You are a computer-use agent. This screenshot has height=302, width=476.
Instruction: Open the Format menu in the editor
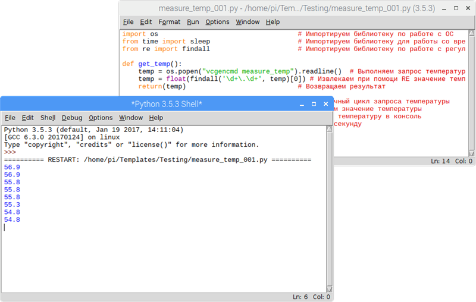coord(169,22)
